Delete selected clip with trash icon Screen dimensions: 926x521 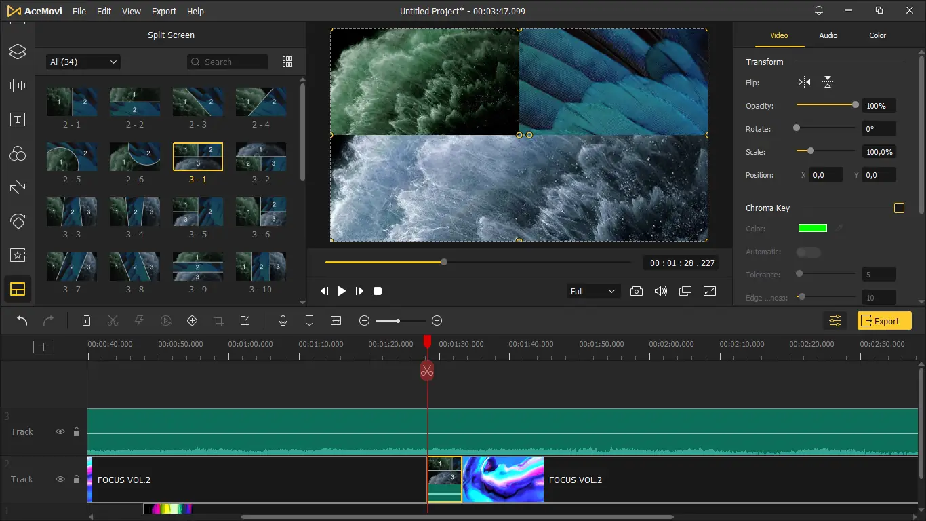pos(87,321)
